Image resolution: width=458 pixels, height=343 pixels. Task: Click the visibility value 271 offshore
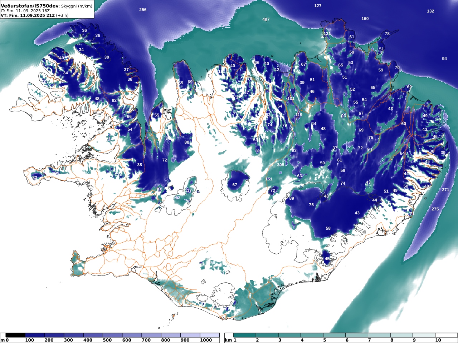point(445,190)
